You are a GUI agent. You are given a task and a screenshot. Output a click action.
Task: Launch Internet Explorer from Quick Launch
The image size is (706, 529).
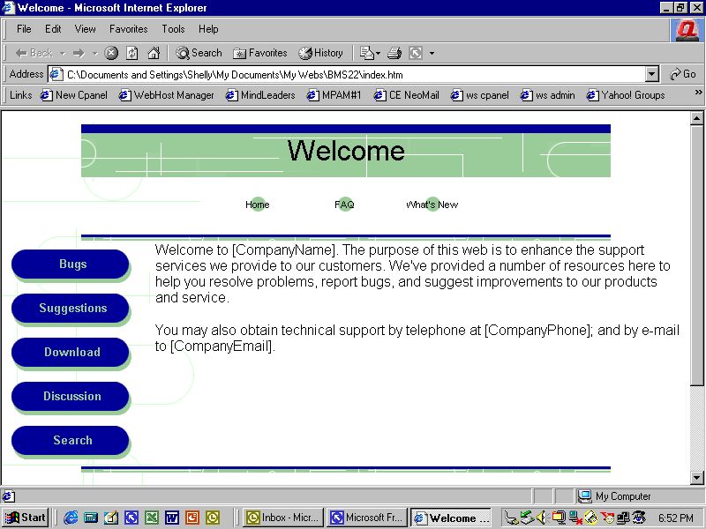pyautogui.click(x=71, y=518)
